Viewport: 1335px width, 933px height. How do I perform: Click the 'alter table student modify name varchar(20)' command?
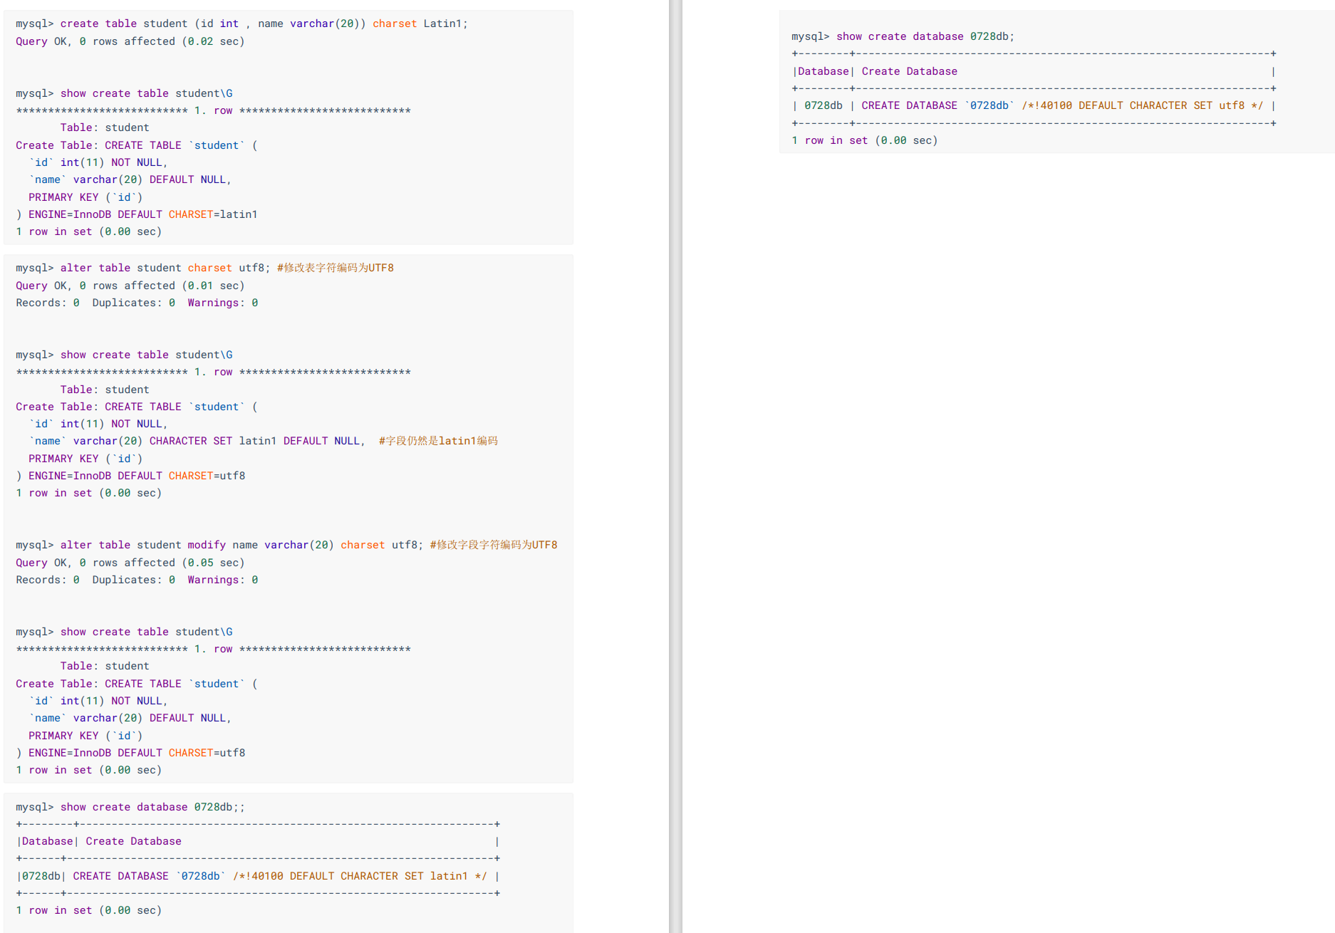(x=219, y=545)
